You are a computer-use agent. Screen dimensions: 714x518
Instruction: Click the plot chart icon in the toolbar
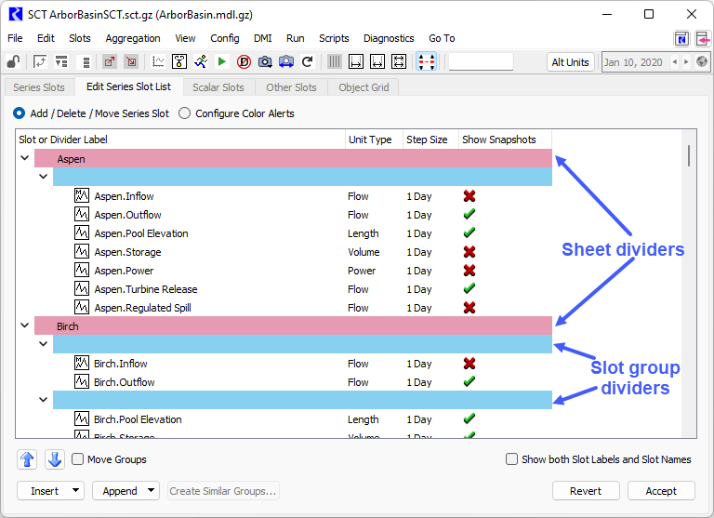pos(158,62)
